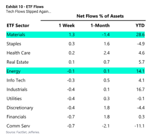
Task: Click the Net Flows % of Assets heading
Action: click(100, 16)
